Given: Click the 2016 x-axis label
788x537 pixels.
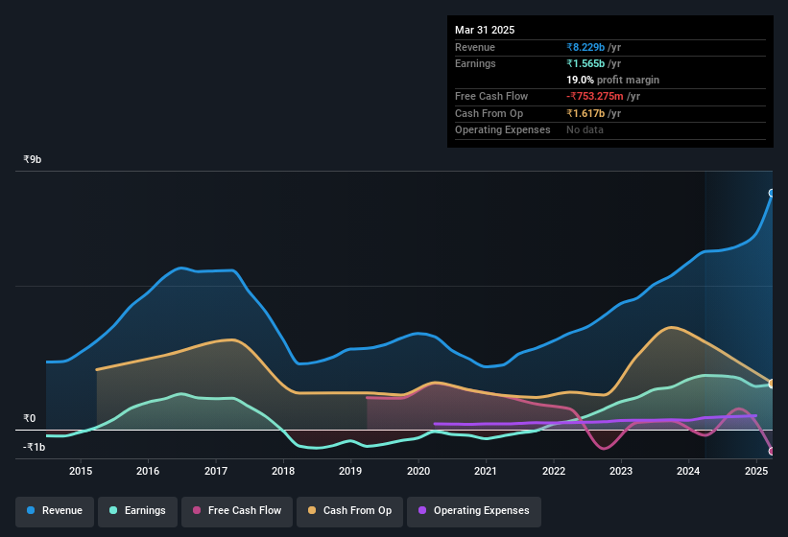Looking at the screenshot, I should (x=148, y=471).
